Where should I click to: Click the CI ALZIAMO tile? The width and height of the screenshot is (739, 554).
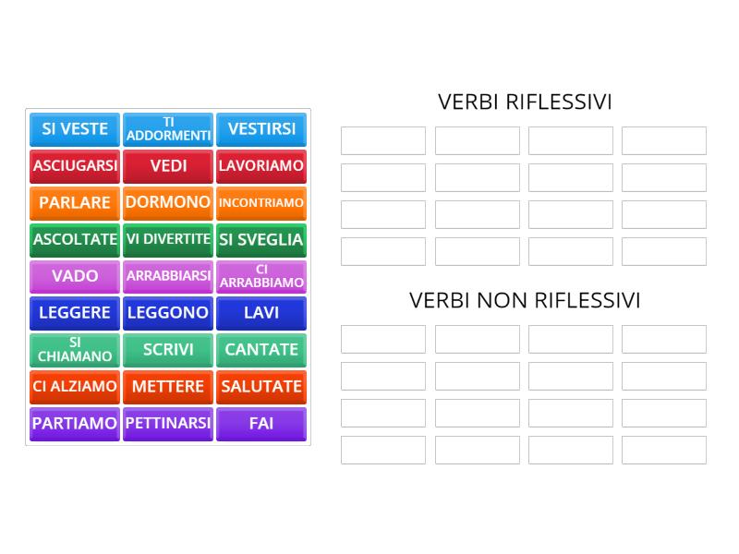pos(74,387)
